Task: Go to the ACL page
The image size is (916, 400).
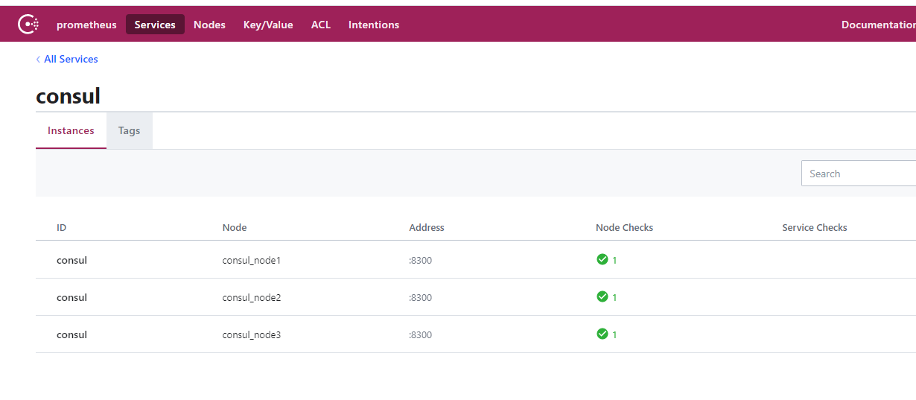Action: pyautogui.click(x=321, y=25)
